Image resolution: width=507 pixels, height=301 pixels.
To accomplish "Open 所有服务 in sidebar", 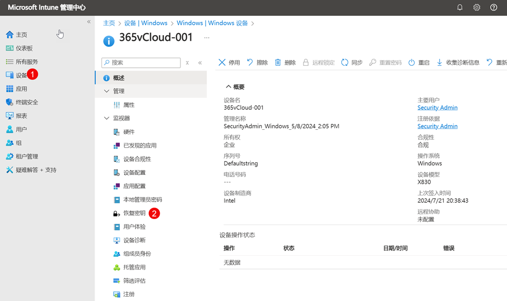I will 27,61.
